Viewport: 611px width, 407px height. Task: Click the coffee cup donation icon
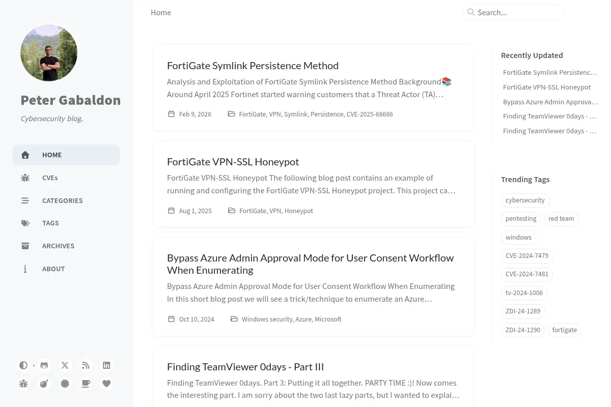(86, 384)
